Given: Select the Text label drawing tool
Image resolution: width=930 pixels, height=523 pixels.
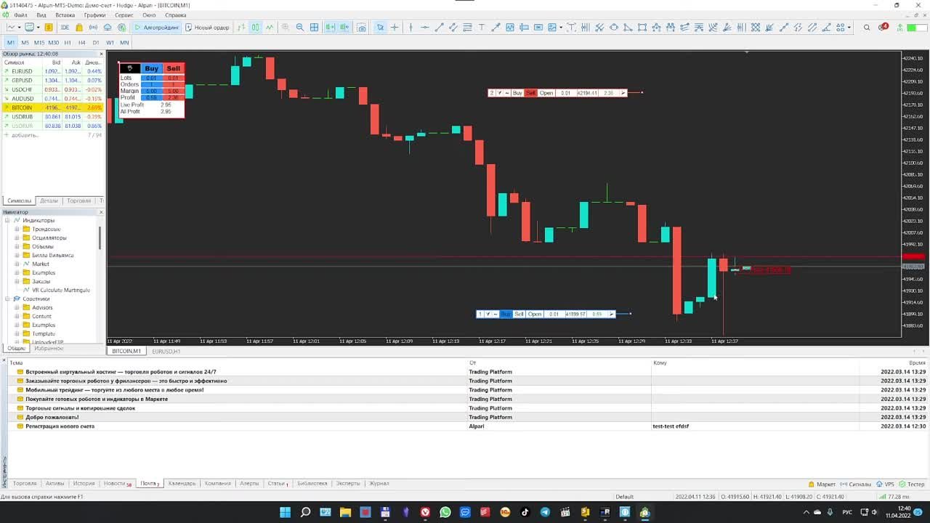Looking at the screenshot, I should [481, 28].
